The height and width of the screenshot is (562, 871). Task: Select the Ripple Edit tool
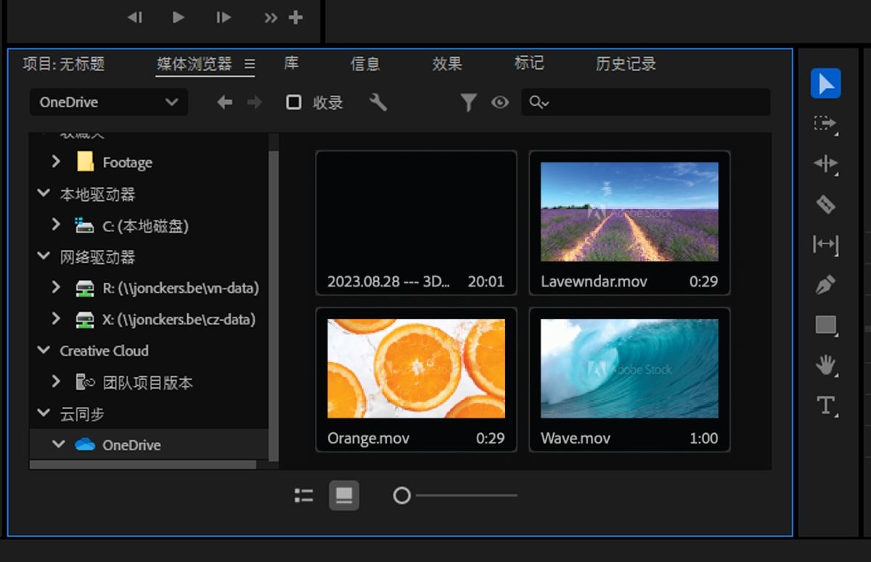tap(825, 164)
